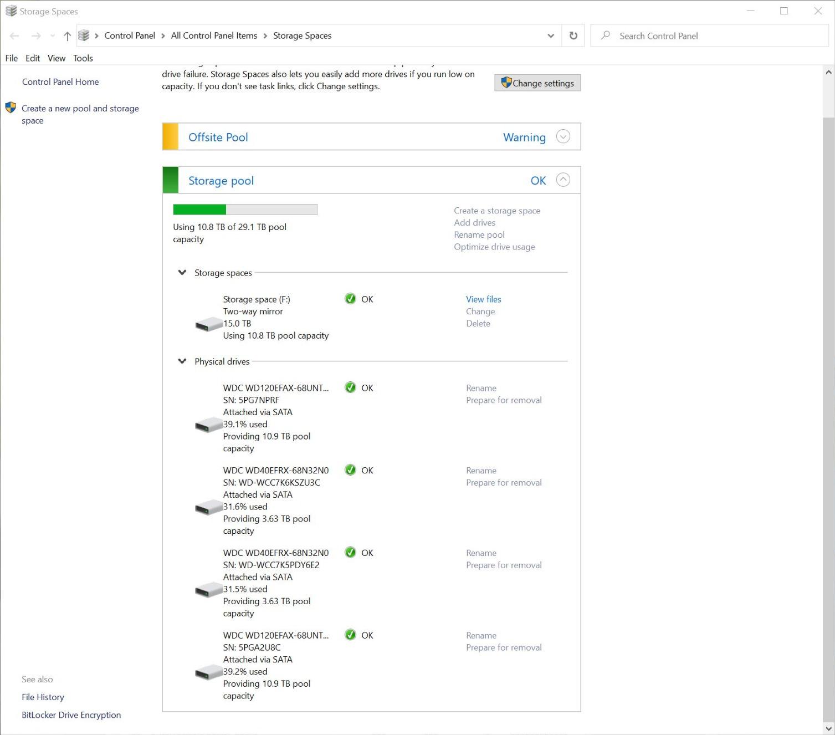The image size is (835, 735).
Task: Click drive icon for SN 5PGA2U8C
Action: coord(209,672)
